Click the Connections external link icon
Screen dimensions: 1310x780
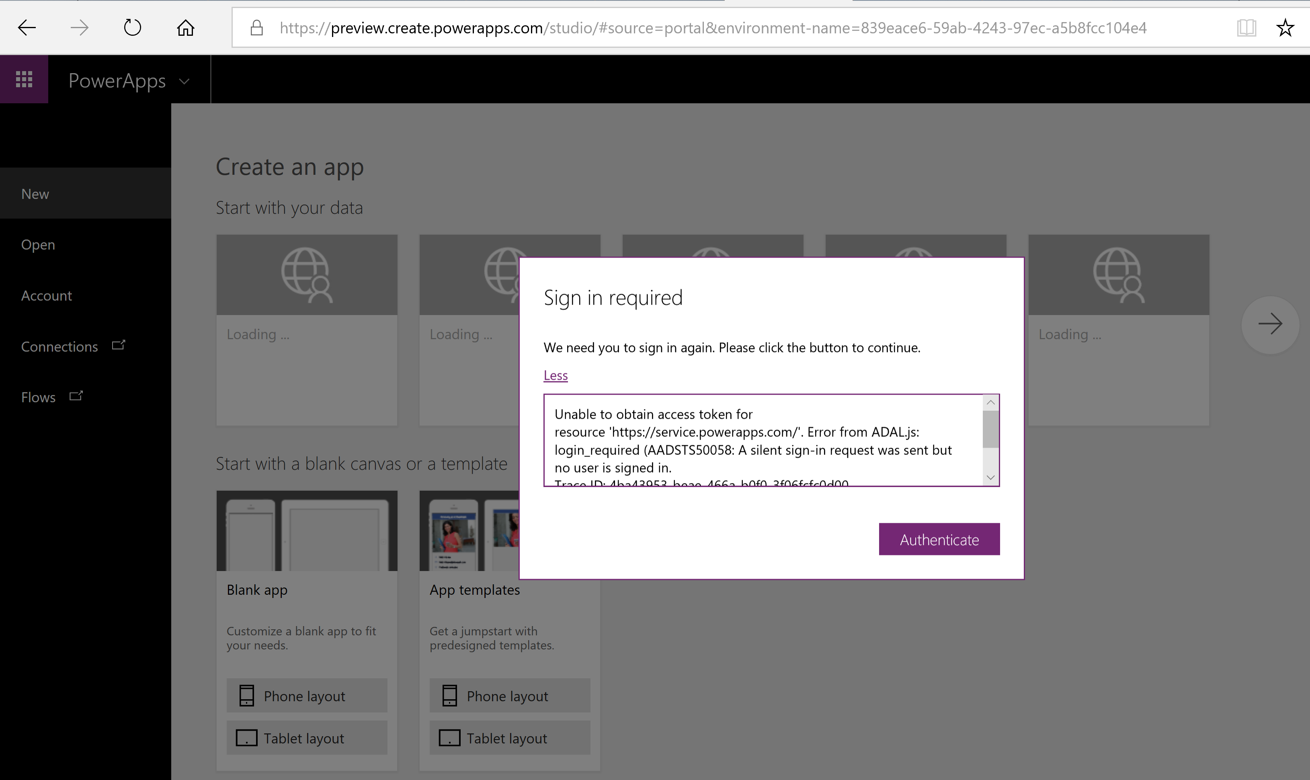coord(119,345)
